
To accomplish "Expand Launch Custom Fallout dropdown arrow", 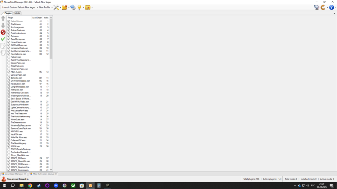I will (x=37, y=7).
